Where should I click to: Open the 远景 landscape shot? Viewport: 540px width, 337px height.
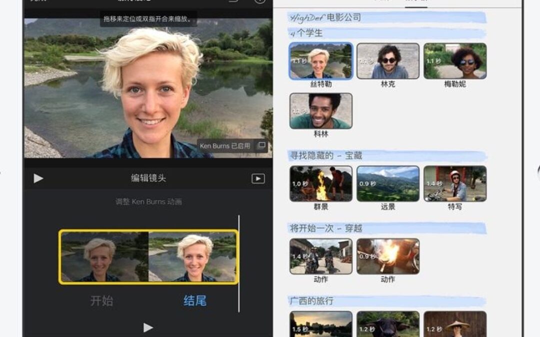pos(388,184)
